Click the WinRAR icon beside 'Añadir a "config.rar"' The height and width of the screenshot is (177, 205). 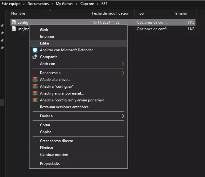click(x=35, y=86)
